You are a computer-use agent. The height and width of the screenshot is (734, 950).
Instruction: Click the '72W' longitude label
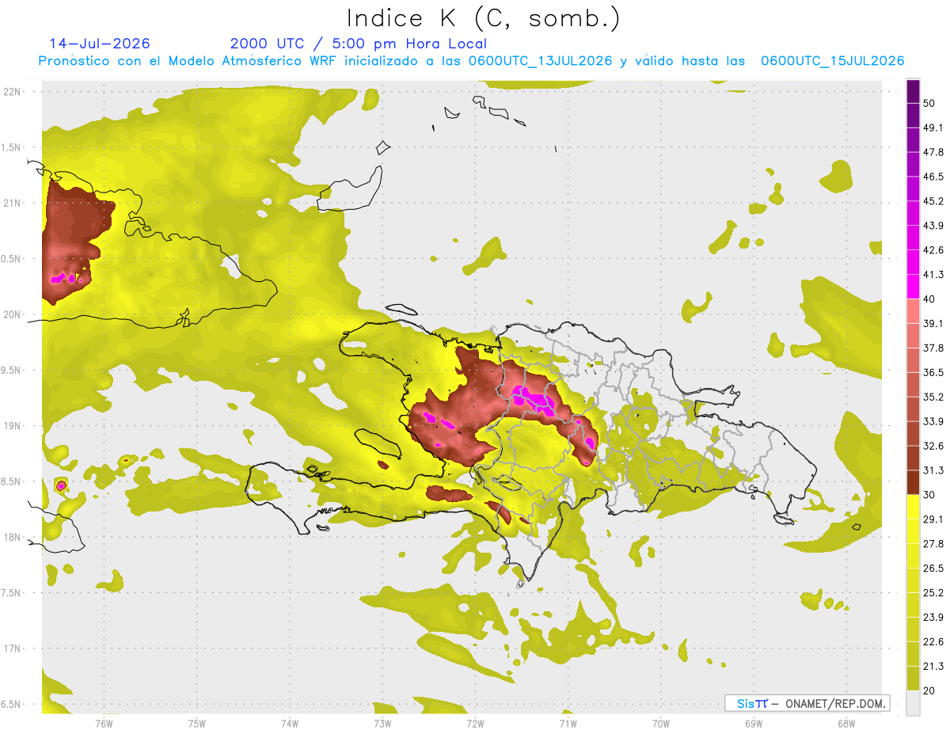pos(475,724)
